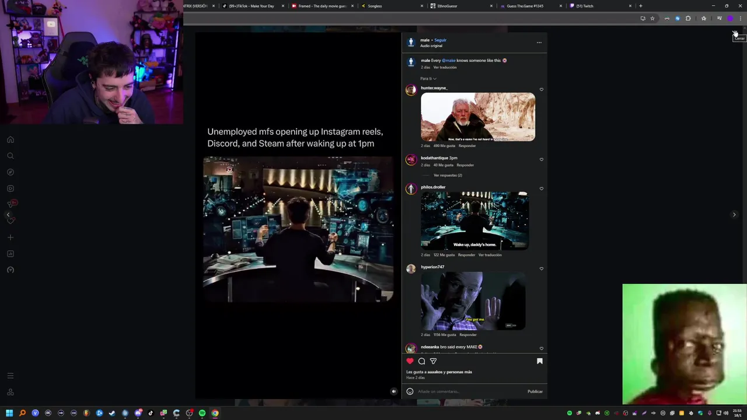Go to previous post with left arrow

pos(8,215)
